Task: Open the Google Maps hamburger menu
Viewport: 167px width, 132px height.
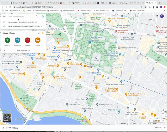Action: (x=4, y=16)
